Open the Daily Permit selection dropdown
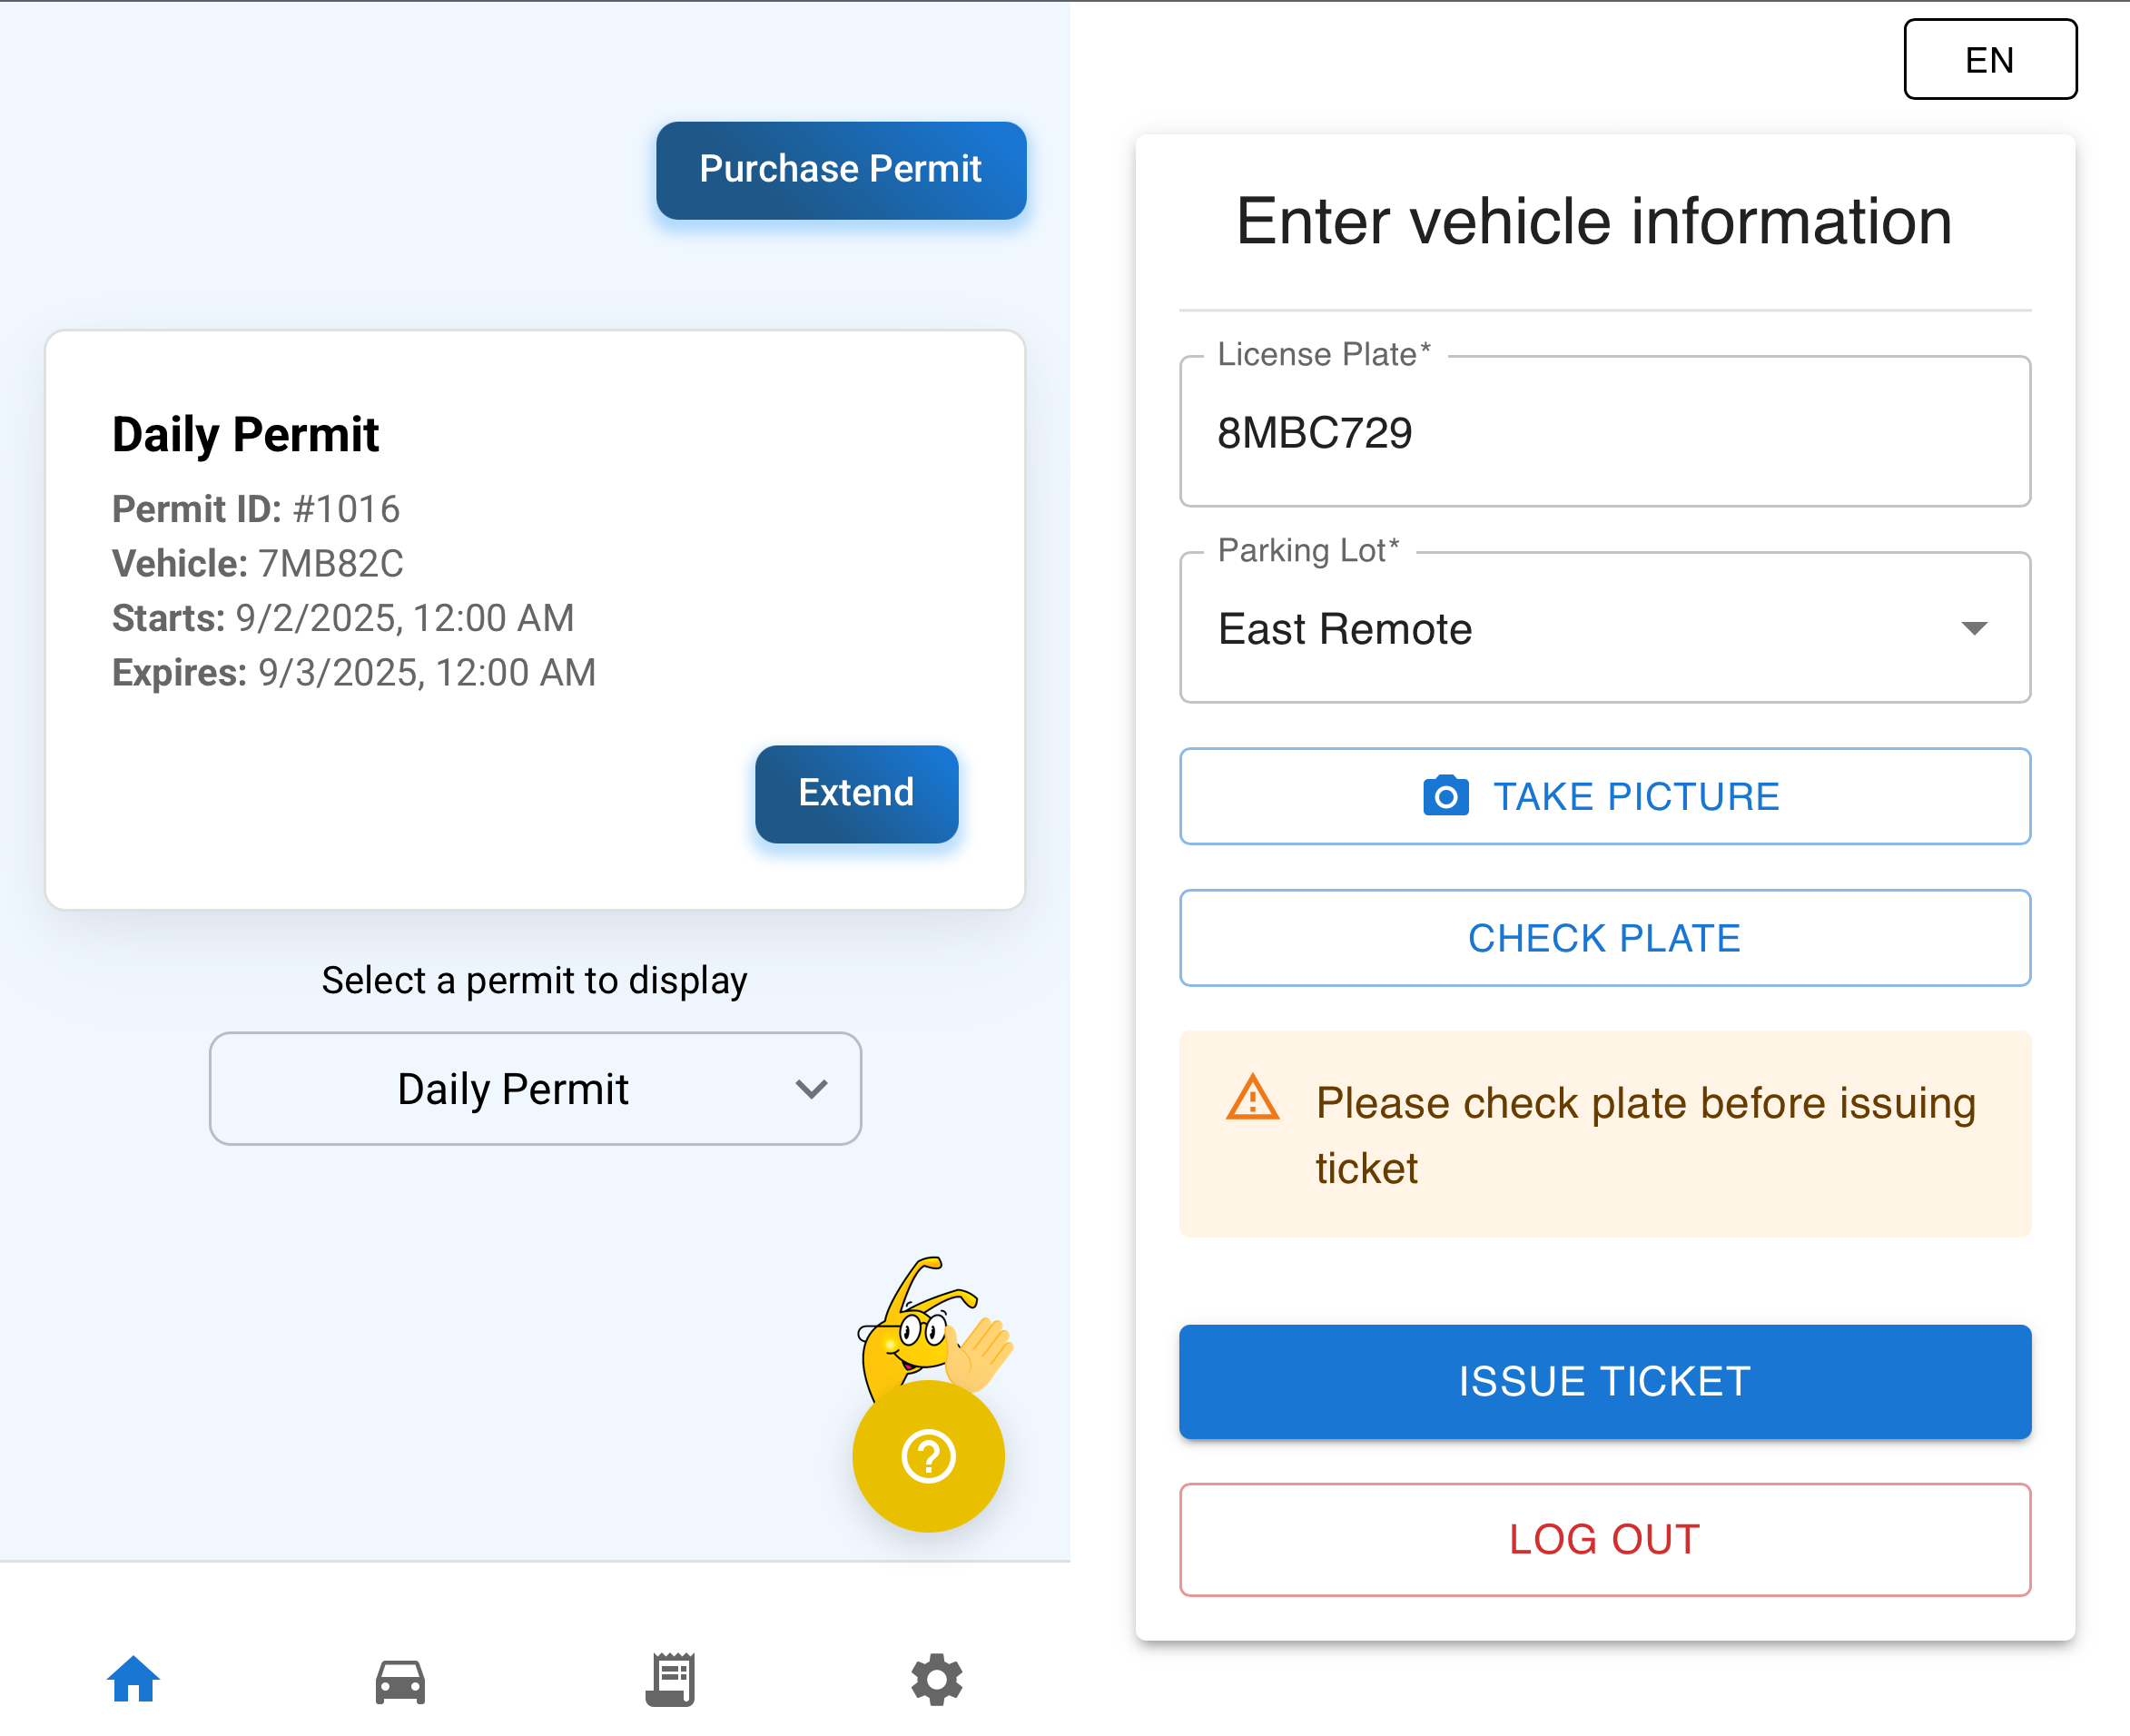Viewport: 2130px width, 1736px height. (535, 1088)
